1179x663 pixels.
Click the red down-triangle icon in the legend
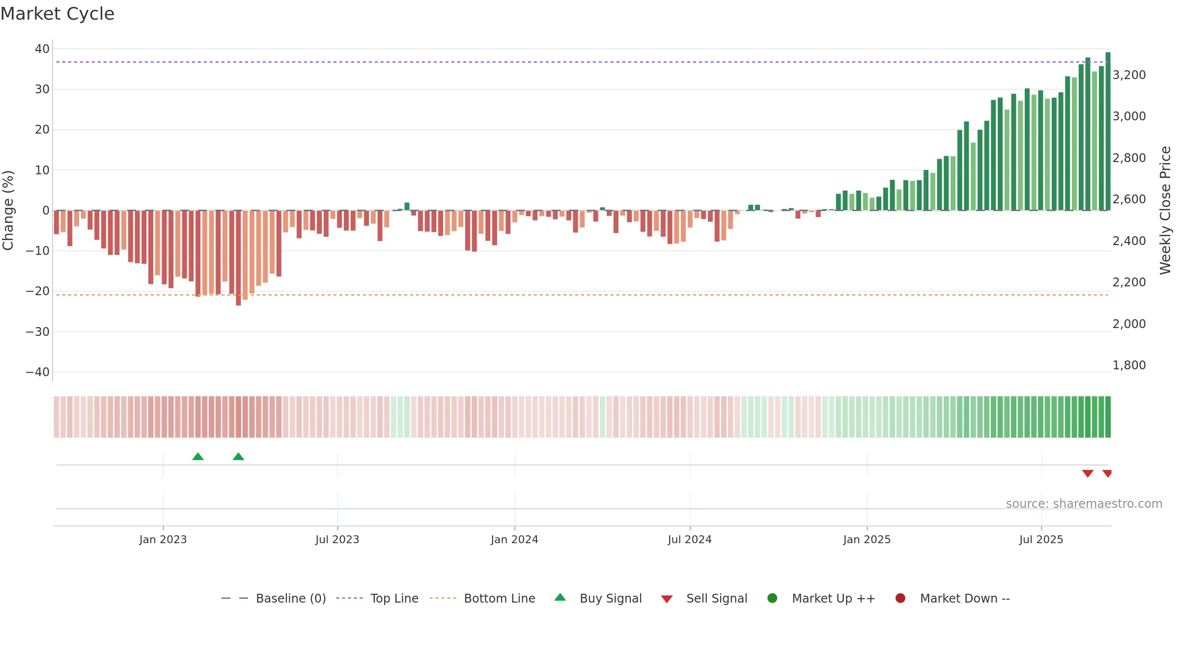click(667, 599)
